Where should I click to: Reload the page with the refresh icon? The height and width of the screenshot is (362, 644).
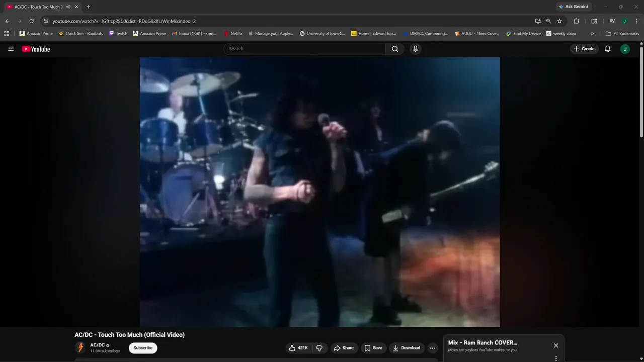(31, 21)
